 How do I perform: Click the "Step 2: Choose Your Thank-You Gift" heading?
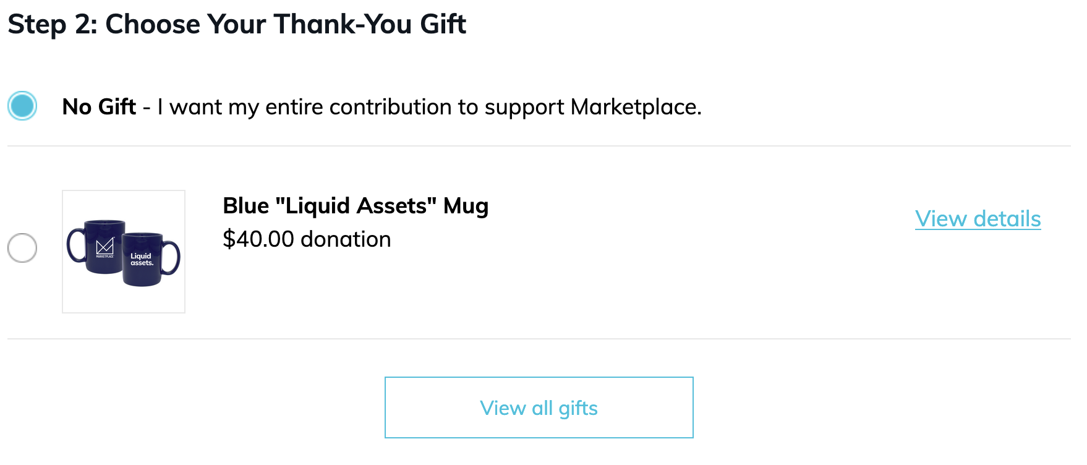237,25
